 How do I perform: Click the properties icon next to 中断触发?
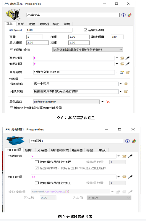coord(122,72)
